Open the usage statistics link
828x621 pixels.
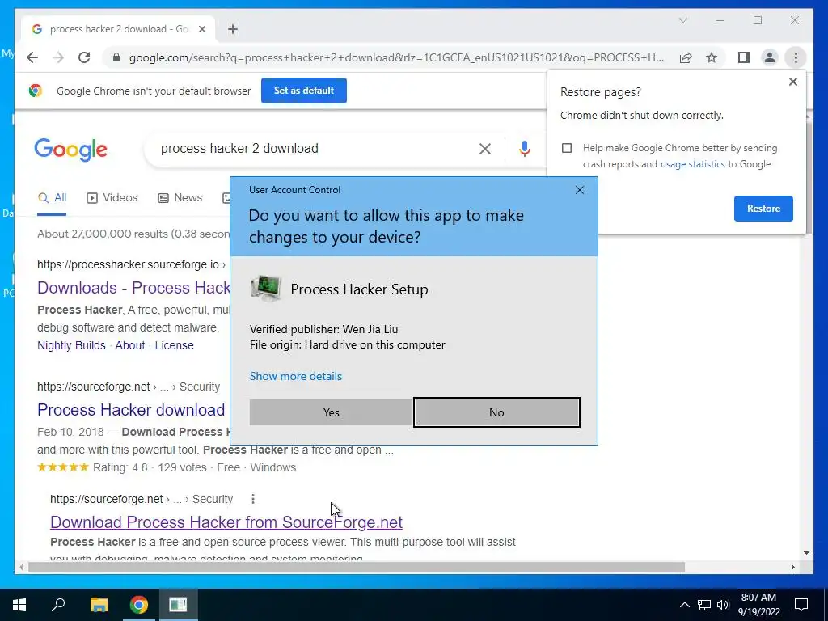[x=692, y=164]
